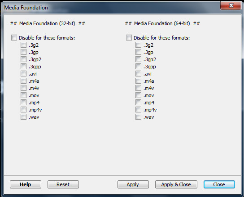Check 32-bit 'Disable for these formats' checkbox
Image resolution: width=244 pixels, height=197 pixels.
[14, 38]
